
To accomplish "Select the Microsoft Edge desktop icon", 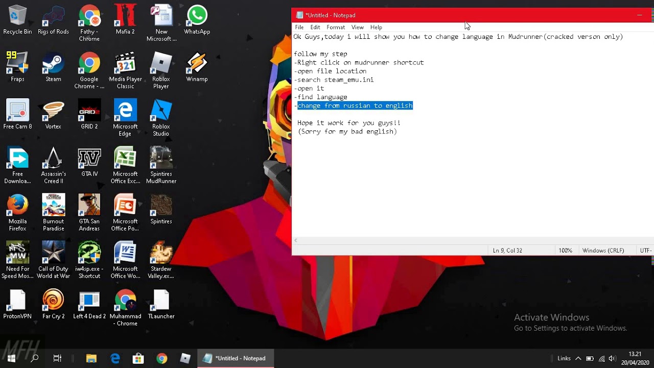I will [x=125, y=119].
